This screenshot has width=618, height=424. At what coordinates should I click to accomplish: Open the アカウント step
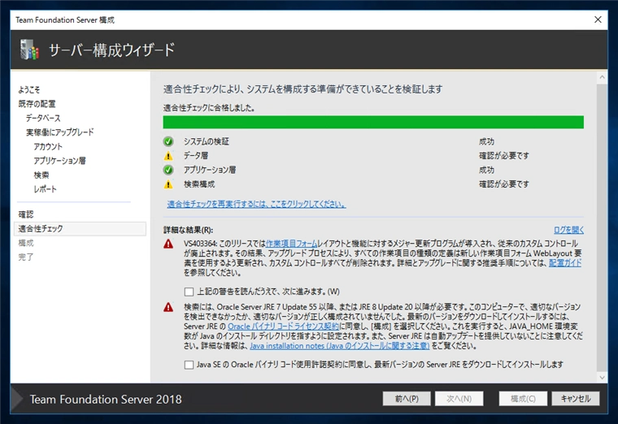tap(48, 146)
